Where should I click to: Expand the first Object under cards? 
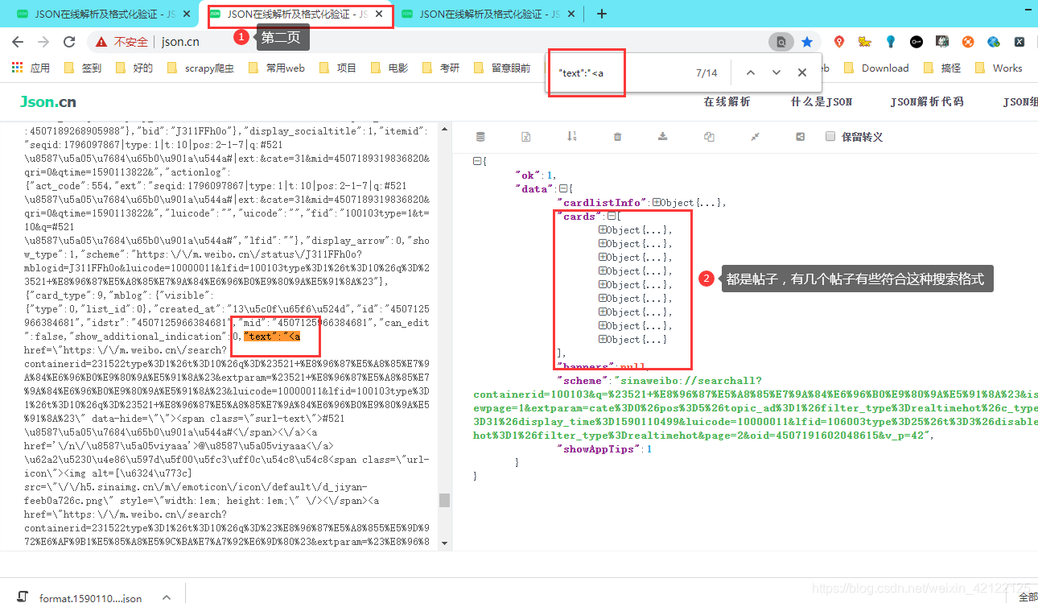tap(603, 229)
